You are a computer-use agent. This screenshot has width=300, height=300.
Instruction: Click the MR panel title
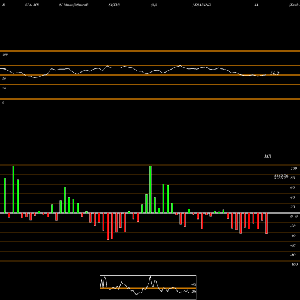[x=268, y=156]
